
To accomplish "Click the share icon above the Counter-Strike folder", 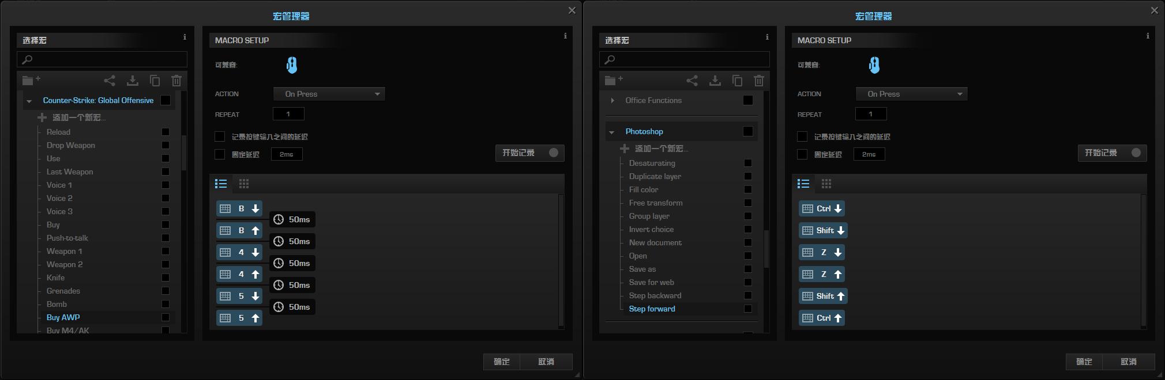I will coord(110,81).
